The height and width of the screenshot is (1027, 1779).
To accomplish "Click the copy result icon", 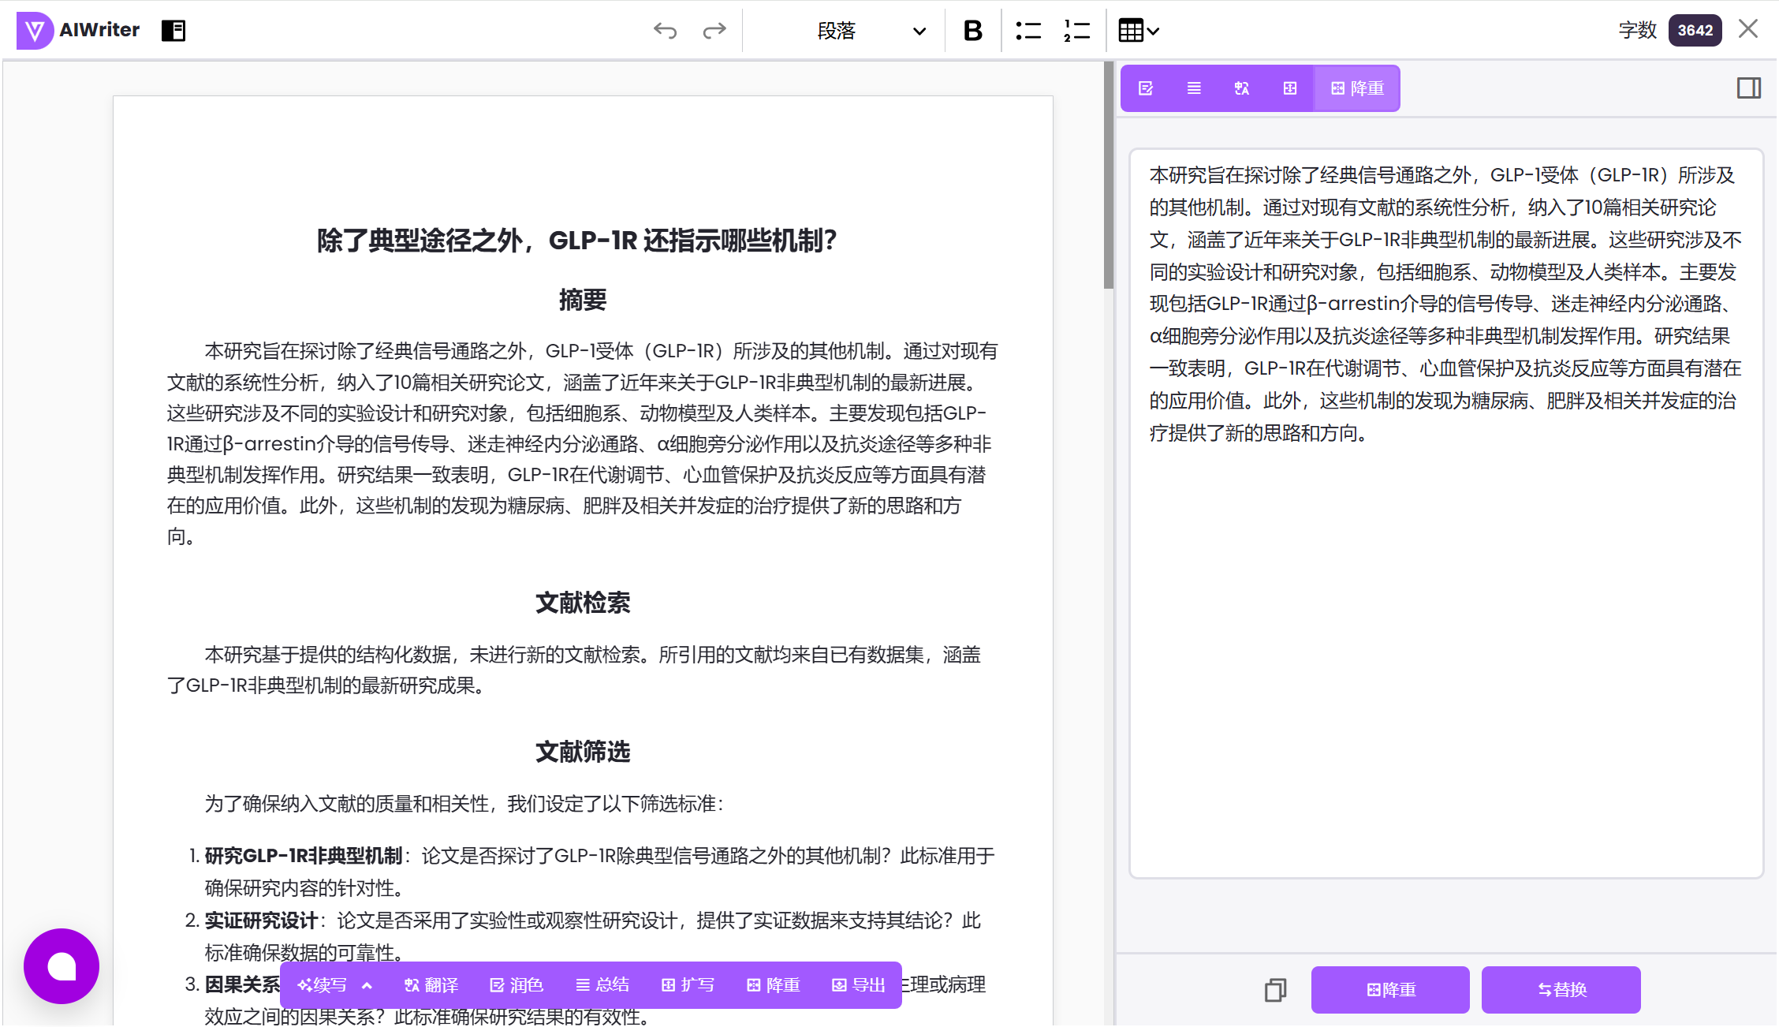I will coord(1275,990).
